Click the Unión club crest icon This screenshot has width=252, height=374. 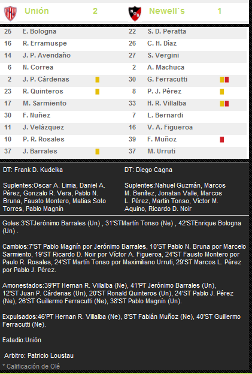click(11, 13)
